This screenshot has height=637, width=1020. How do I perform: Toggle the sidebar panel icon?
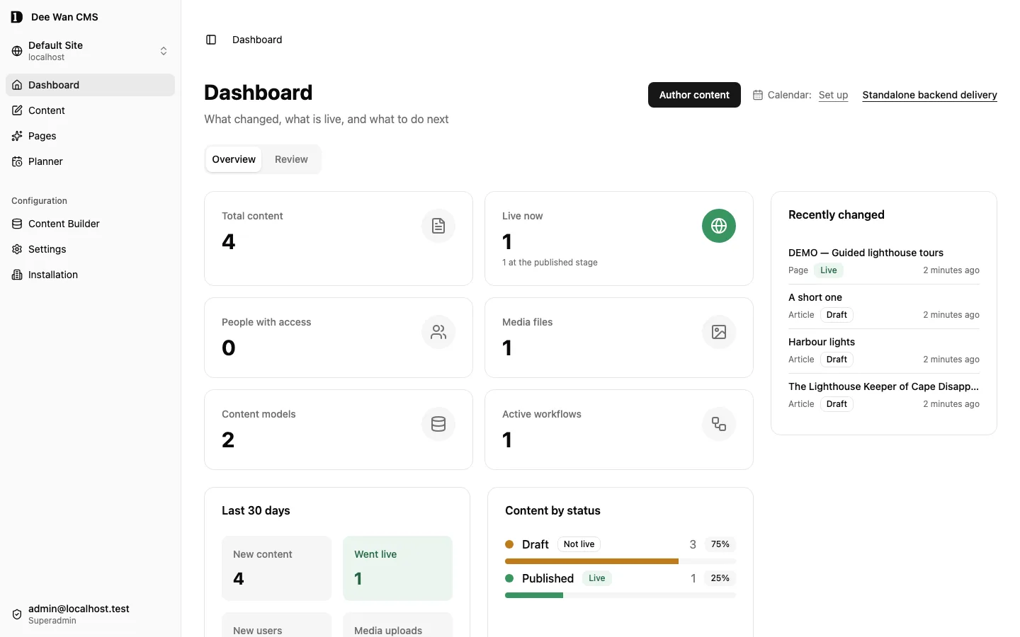(x=211, y=40)
